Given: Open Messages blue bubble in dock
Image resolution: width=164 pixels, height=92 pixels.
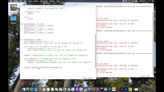Looking at the screenshot, I should (x=69, y=89).
